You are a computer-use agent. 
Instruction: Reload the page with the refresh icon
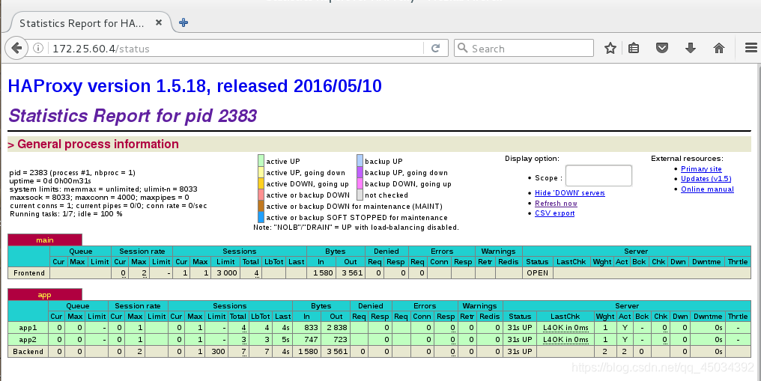tap(435, 48)
